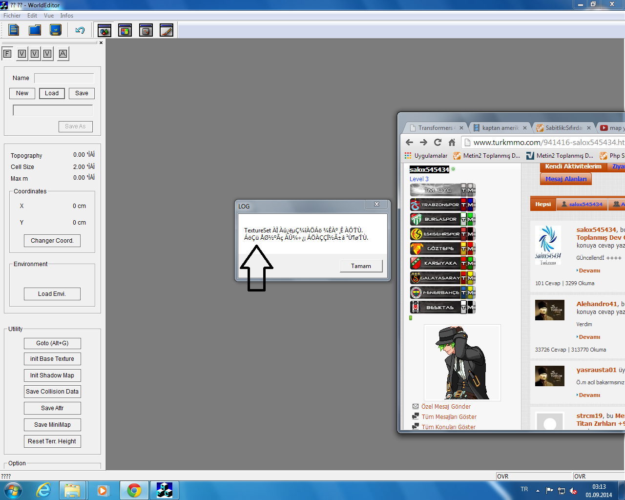Screen dimensions: 625x500
Task: Select the salox545434 filter tab
Action: click(582, 204)
